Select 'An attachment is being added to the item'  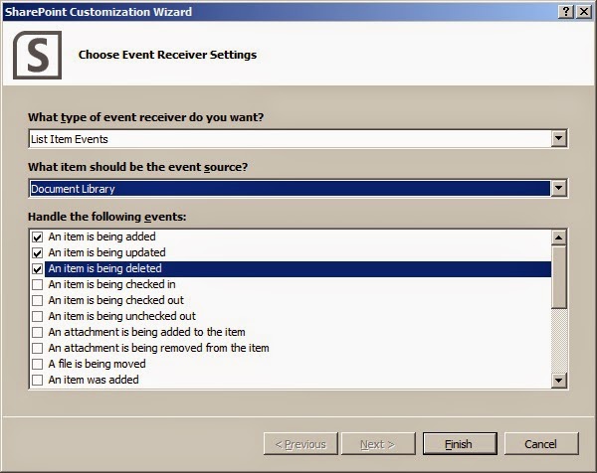click(146, 332)
